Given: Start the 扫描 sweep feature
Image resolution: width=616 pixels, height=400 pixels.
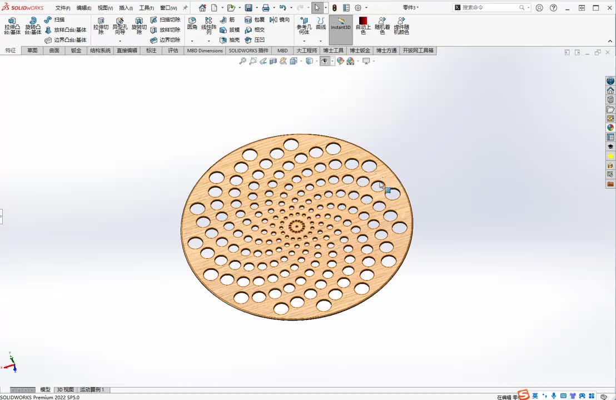Looking at the screenshot, I should [54, 19].
